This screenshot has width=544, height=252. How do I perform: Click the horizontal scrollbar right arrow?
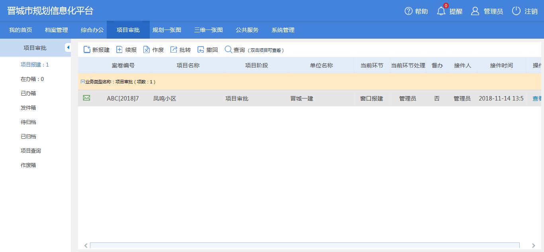point(534,246)
